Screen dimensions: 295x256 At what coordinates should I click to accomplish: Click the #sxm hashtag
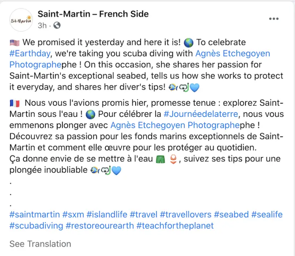73,214
